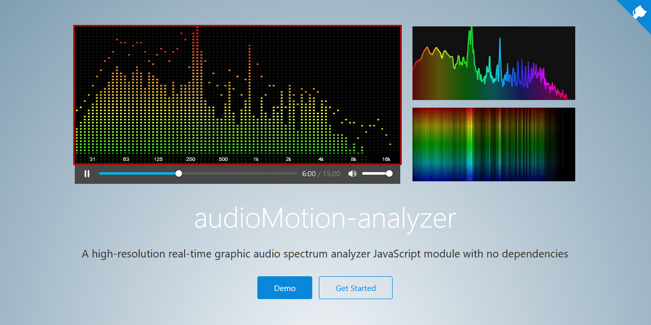The image size is (651, 325).
Task: Click the Demo button
Action: [x=285, y=288]
